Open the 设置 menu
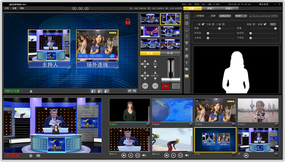 pos(14,8)
